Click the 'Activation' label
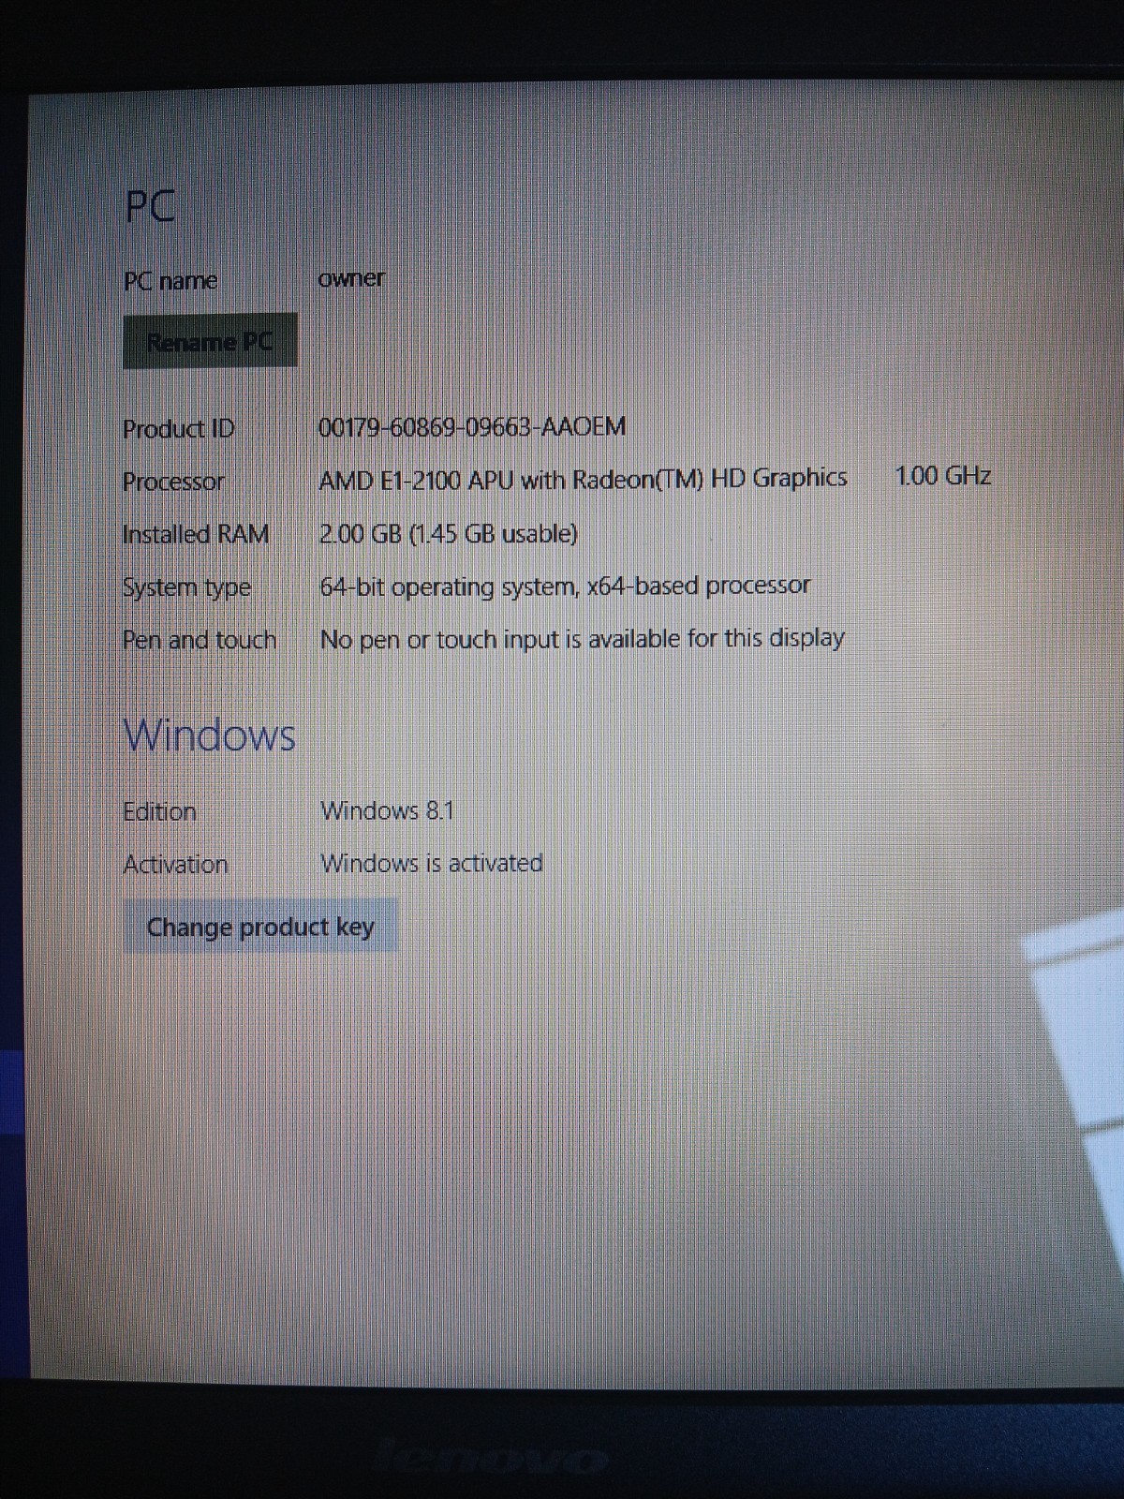Image resolution: width=1124 pixels, height=1499 pixels. tap(176, 863)
